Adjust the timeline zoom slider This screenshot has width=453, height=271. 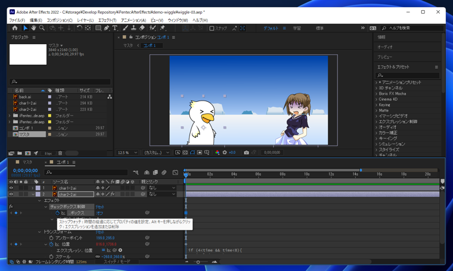pos(198,262)
